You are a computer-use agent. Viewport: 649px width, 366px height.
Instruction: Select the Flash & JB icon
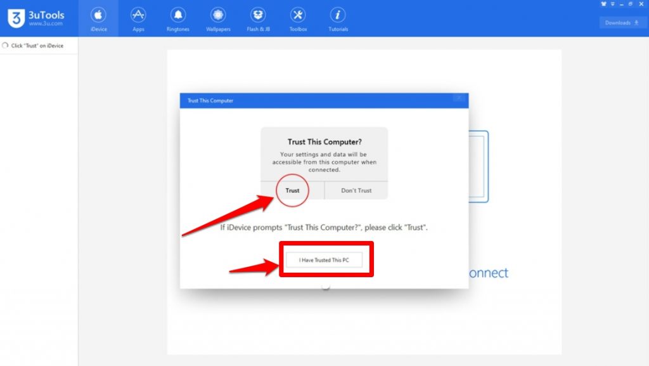[258, 18]
